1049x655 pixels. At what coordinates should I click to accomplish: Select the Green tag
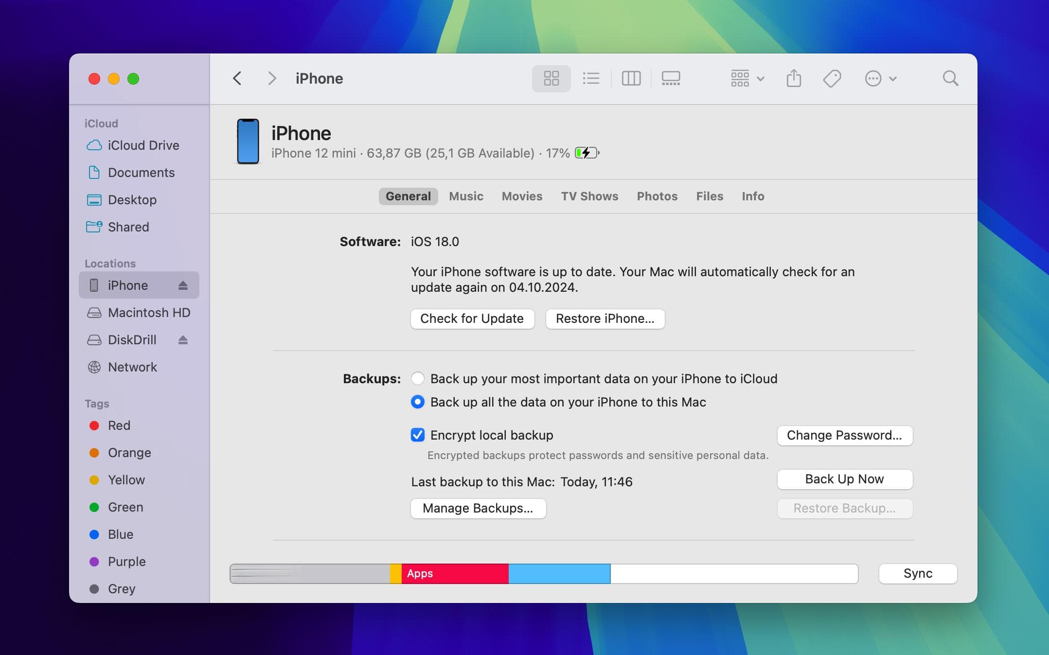(139, 507)
